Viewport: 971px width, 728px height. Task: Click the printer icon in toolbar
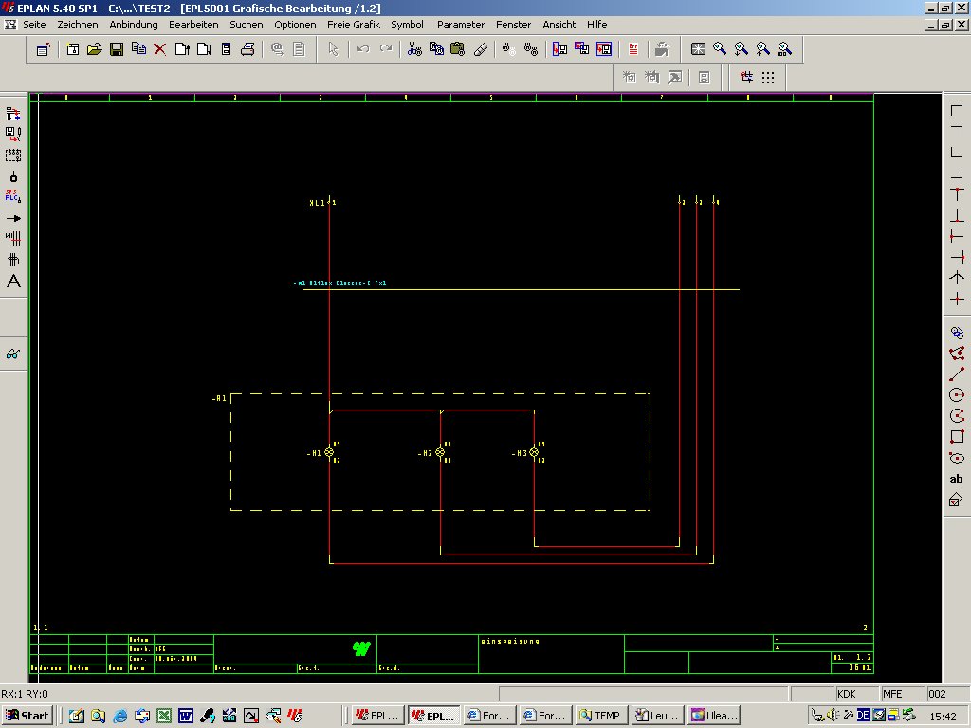click(247, 49)
